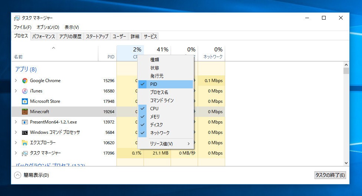Image resolution: width=362 pixels, height=196 pixels.
Task: Switch to the パフォーマンス tab
Action: tap(43, 36)
